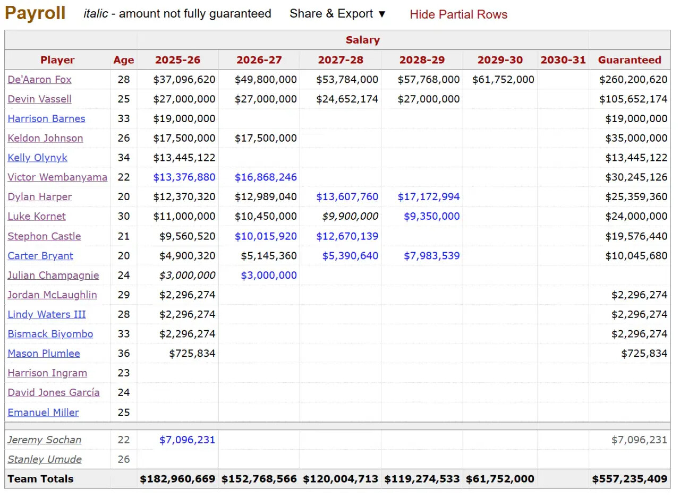Viewport: 680px width, 498px height.
Task: Click Keldon Johnson's $35,000,000 guaranteed amount
Action: pos(636,139)
